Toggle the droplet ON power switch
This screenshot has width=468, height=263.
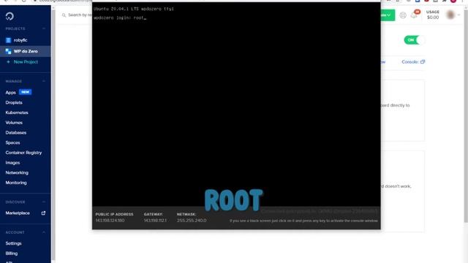pos(415,40)
